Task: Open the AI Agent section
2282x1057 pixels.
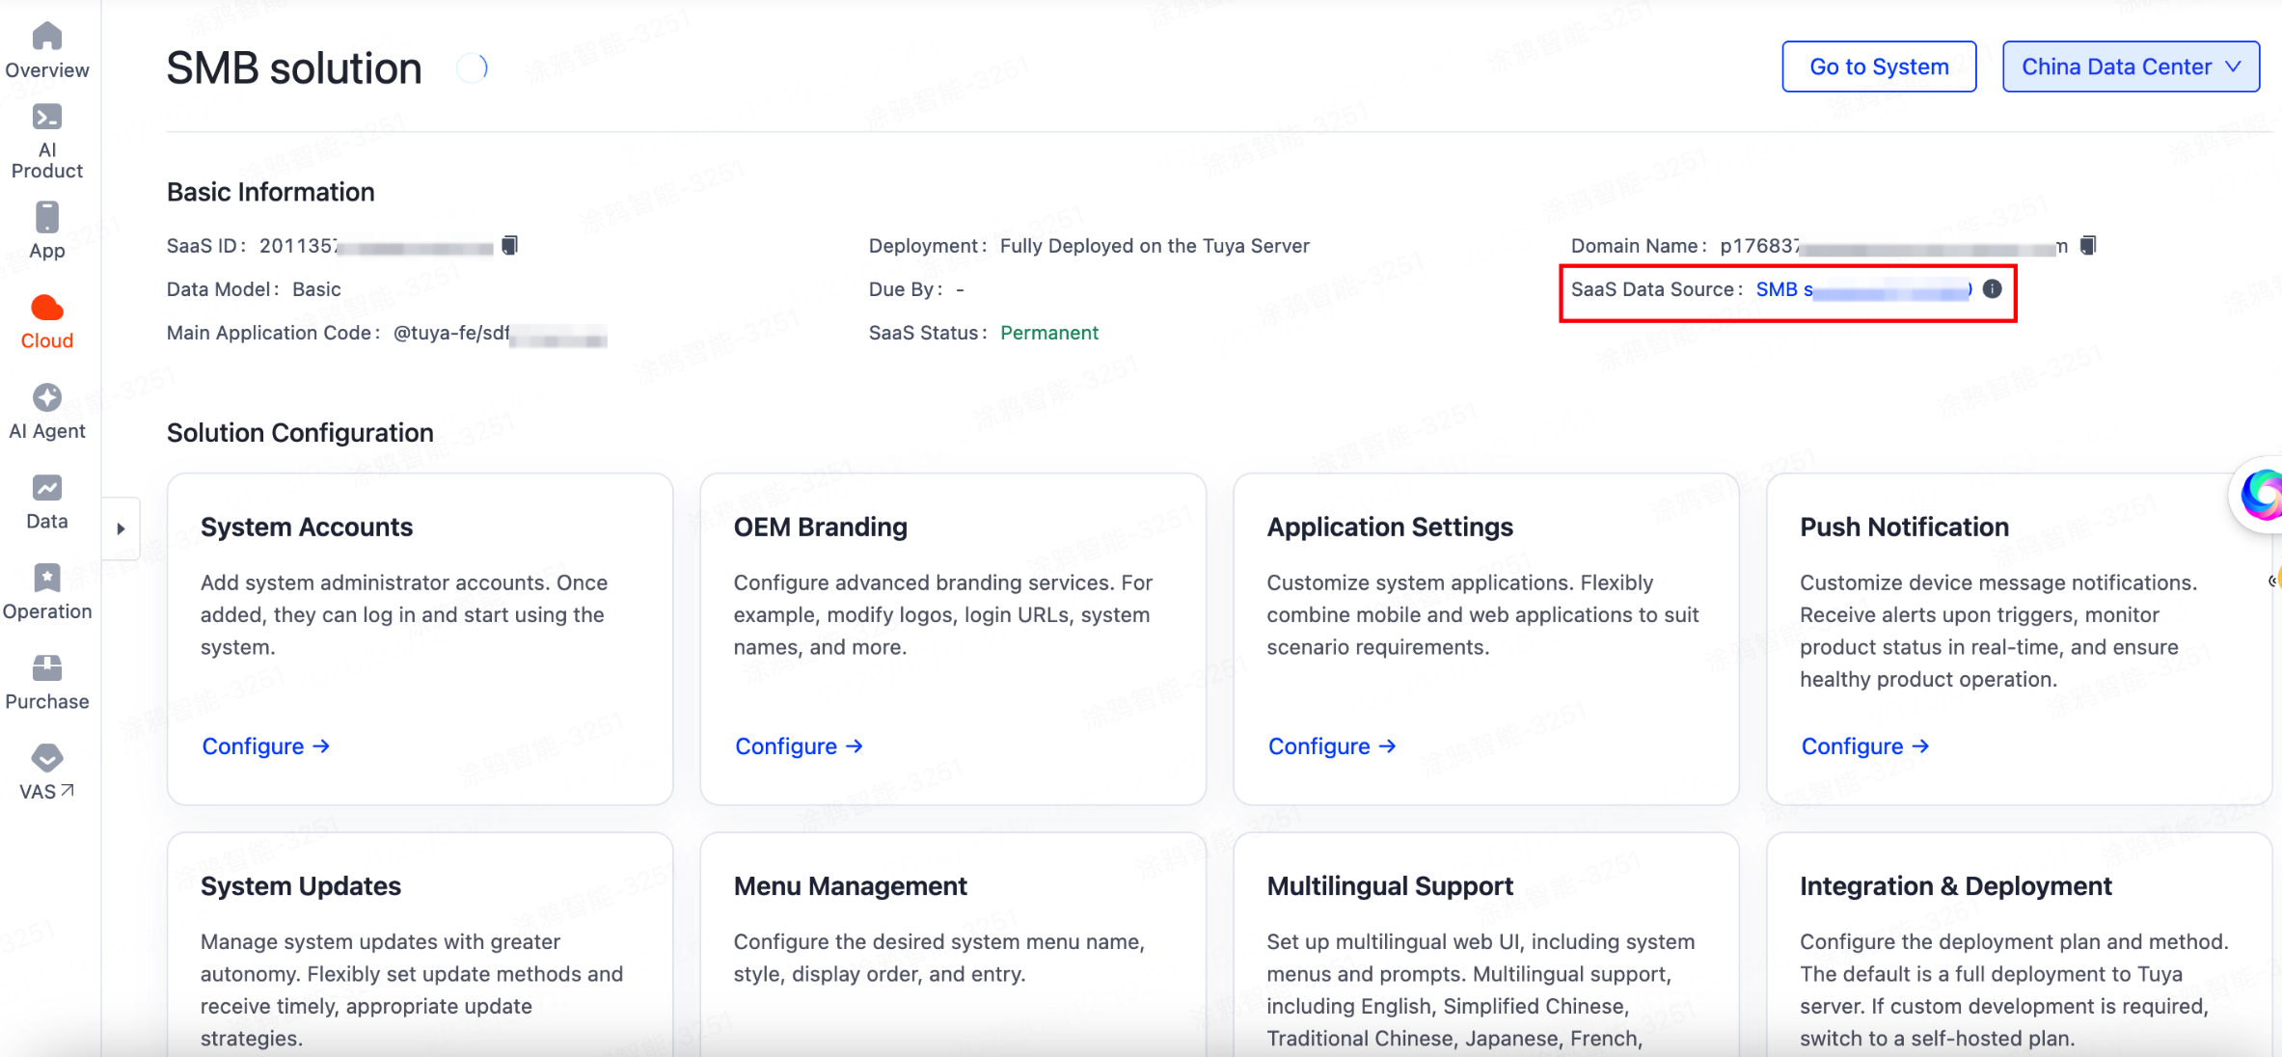Action: tap(46, 398)
